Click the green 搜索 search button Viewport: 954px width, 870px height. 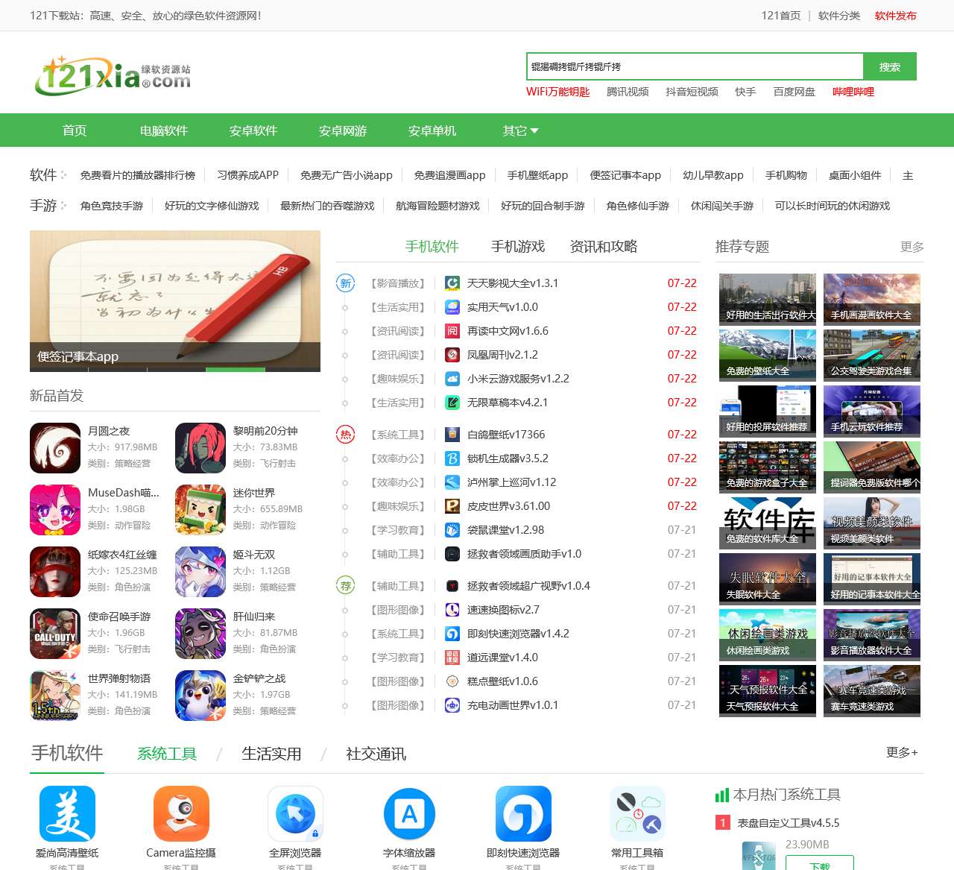[890, 66]
